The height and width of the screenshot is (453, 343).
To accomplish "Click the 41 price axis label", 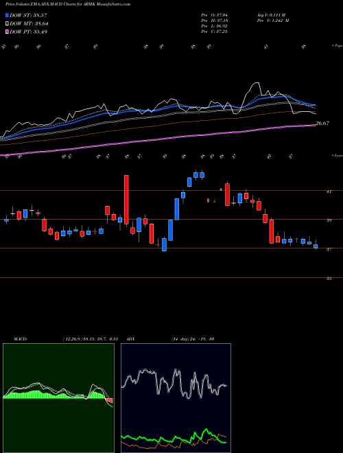I will pyautogui.click(x=329, y=191).
